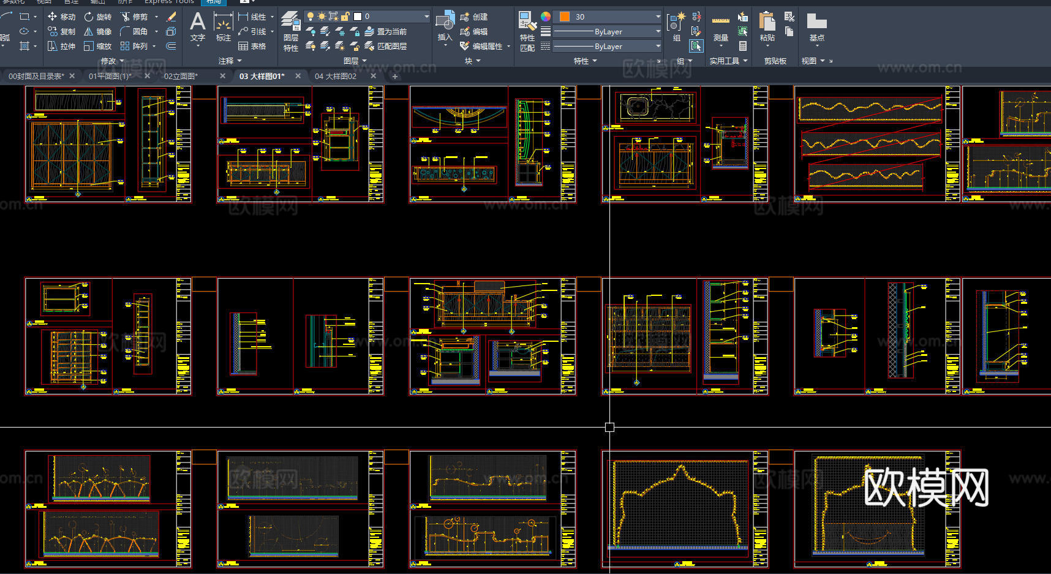Expand the layer 0 dropdown list
This screenshot has height=574, width=1051.
coord(426,17)
